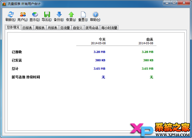Click the 总计 row label

click(15, 69)
